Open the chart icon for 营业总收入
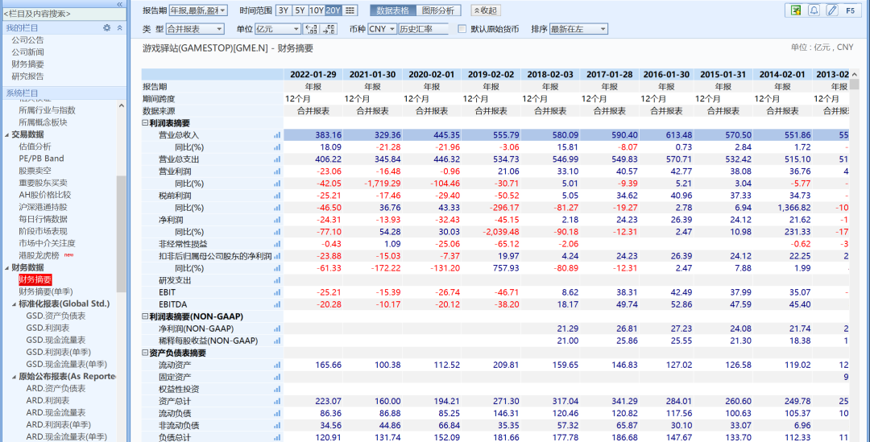The width and height of the screenshot is (870, 442). [277, 134]
